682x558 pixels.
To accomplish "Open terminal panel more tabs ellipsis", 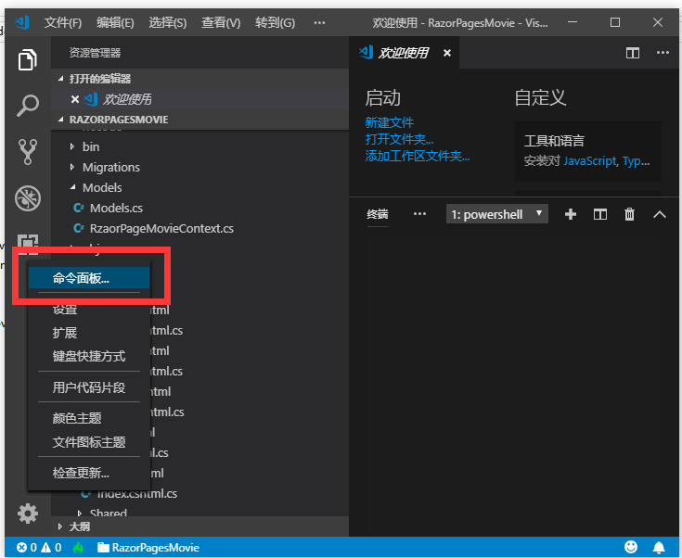I will (x=419, y=214).
